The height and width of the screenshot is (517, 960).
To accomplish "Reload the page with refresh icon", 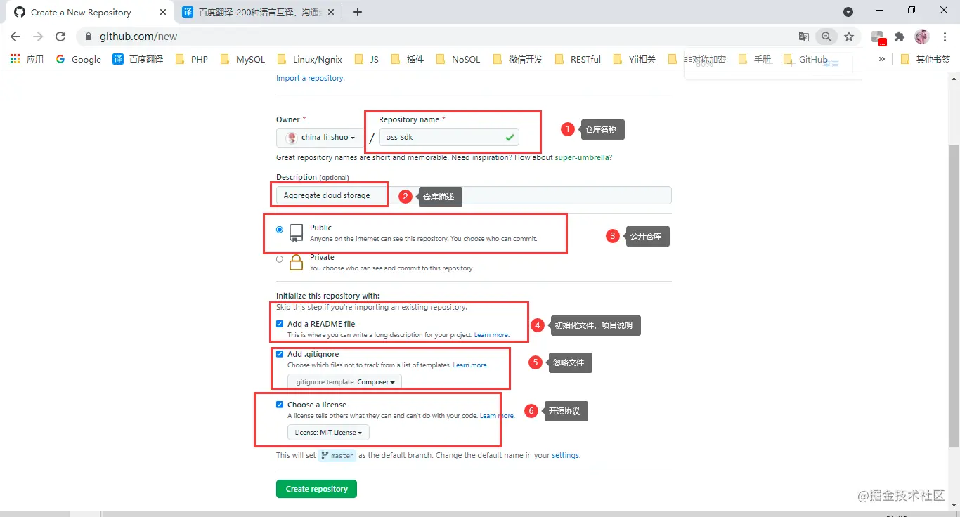I will [60, 37].
